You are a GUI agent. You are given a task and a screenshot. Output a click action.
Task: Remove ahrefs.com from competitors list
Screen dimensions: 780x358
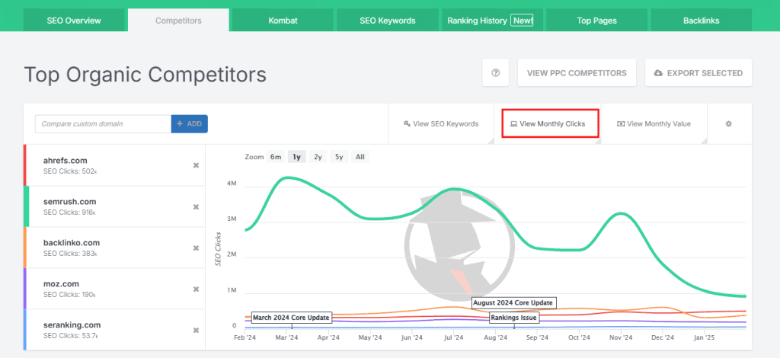coord(196,165)
